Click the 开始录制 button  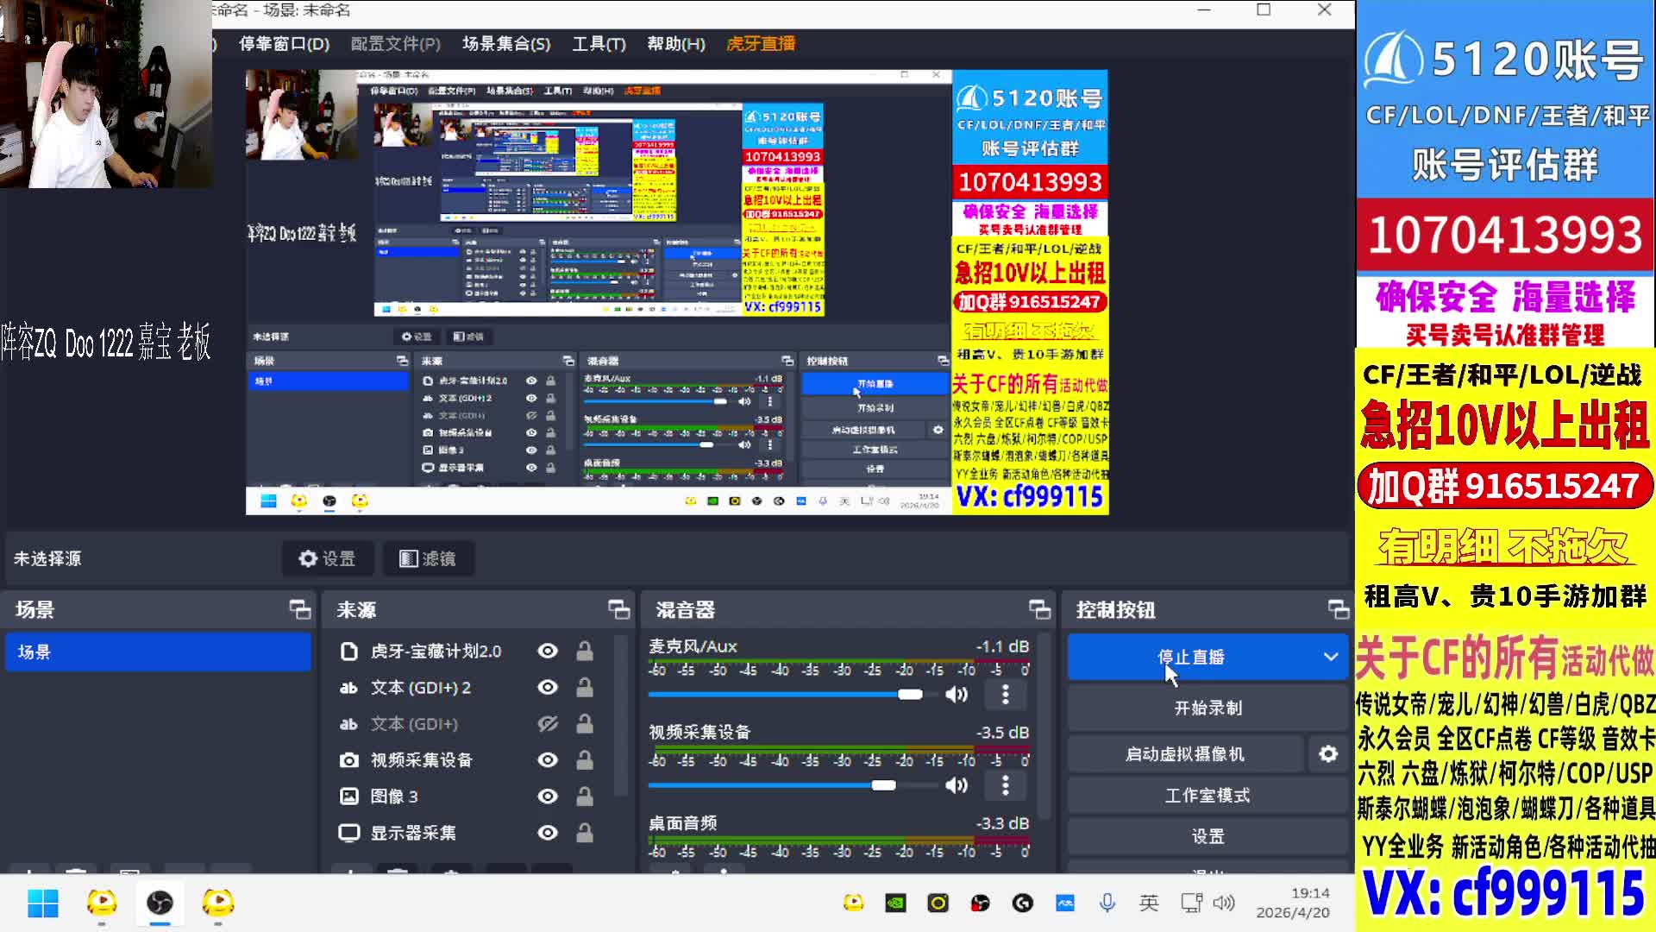[1207, 708]
